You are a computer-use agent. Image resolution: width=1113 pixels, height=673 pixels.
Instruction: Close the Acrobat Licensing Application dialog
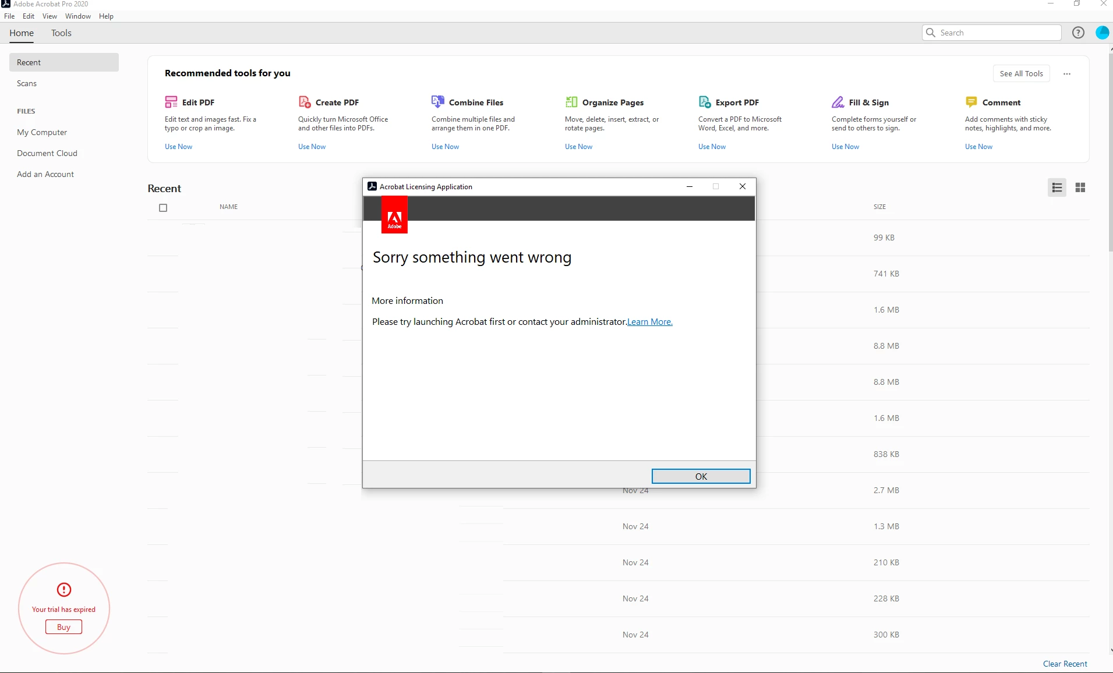click(x=743, y=186)
